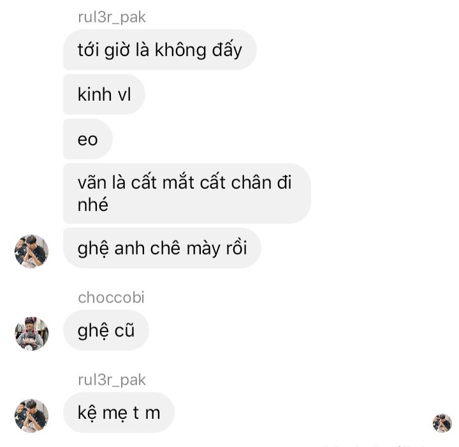The image size is (459, 447).
Task: Click the word 'kinh' in the second bubble
Action: (x=94, y=94)
